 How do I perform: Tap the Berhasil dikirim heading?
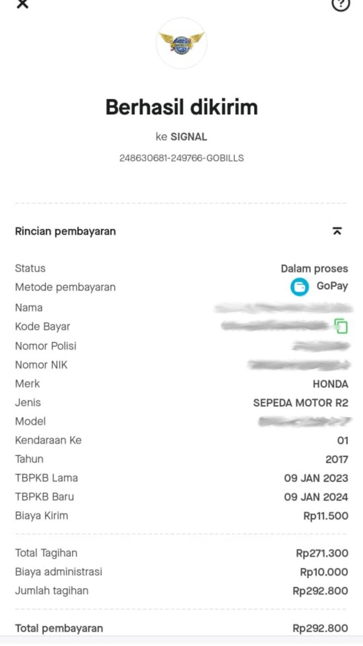pos(181,107)
